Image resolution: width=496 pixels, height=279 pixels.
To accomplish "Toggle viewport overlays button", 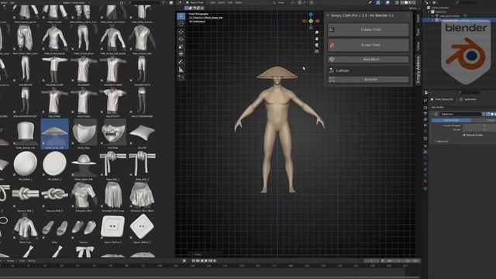I will pyautogui.click(x=388, y=2).
